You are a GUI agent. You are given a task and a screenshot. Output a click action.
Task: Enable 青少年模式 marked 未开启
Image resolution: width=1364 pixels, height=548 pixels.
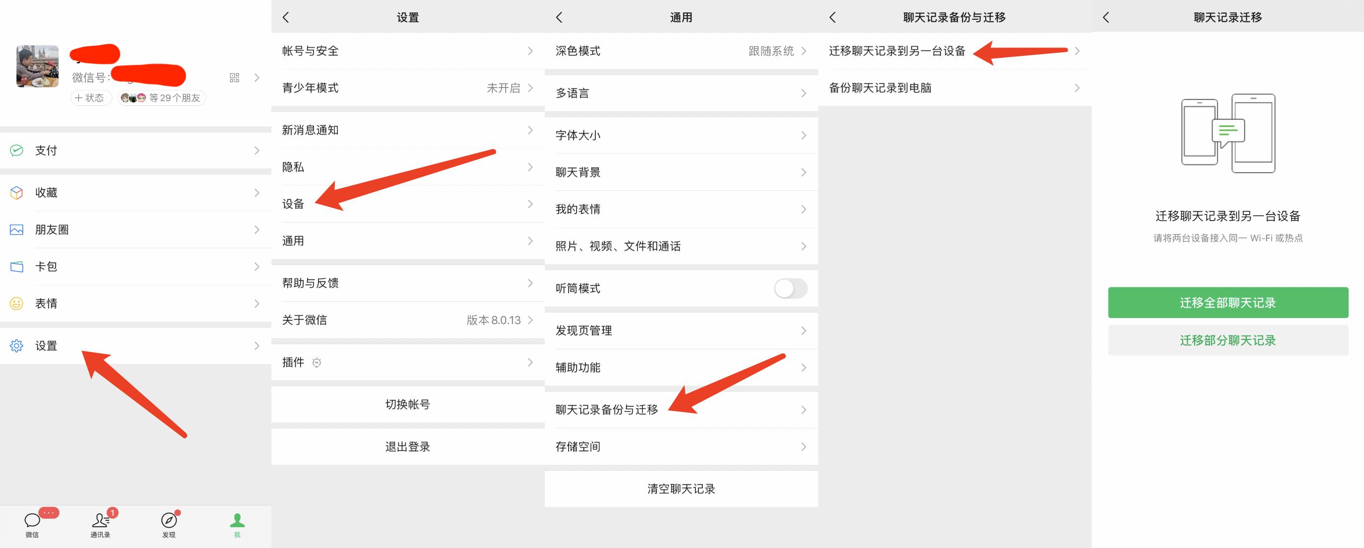click(x=408, y=88)
